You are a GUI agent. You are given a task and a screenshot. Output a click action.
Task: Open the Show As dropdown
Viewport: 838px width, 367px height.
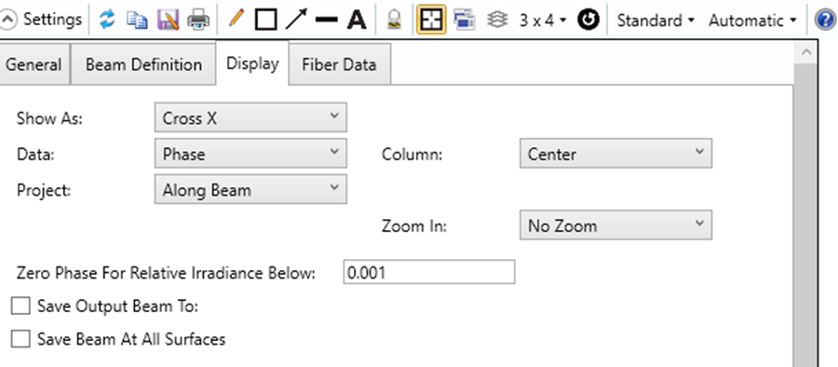[250, 117]
